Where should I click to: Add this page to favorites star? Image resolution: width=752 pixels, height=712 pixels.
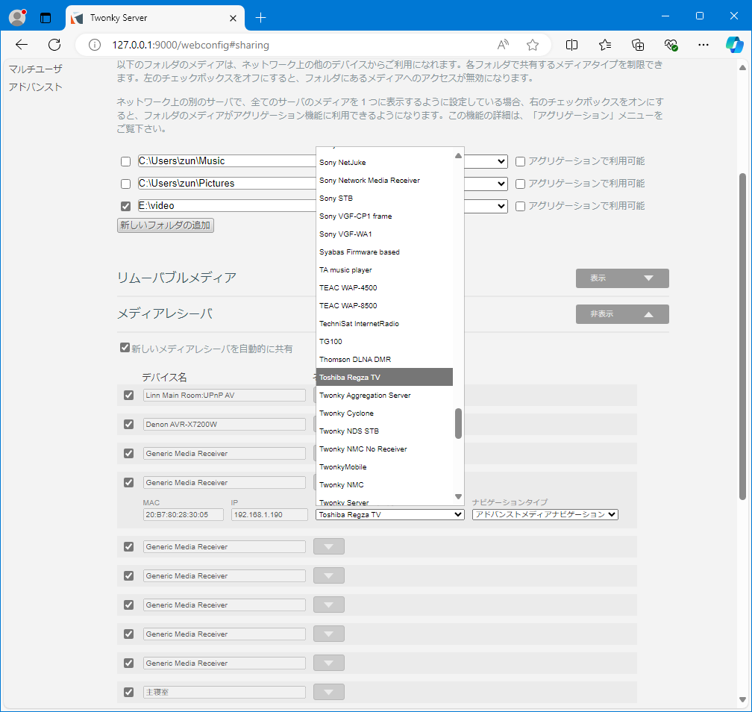[533, 45]
